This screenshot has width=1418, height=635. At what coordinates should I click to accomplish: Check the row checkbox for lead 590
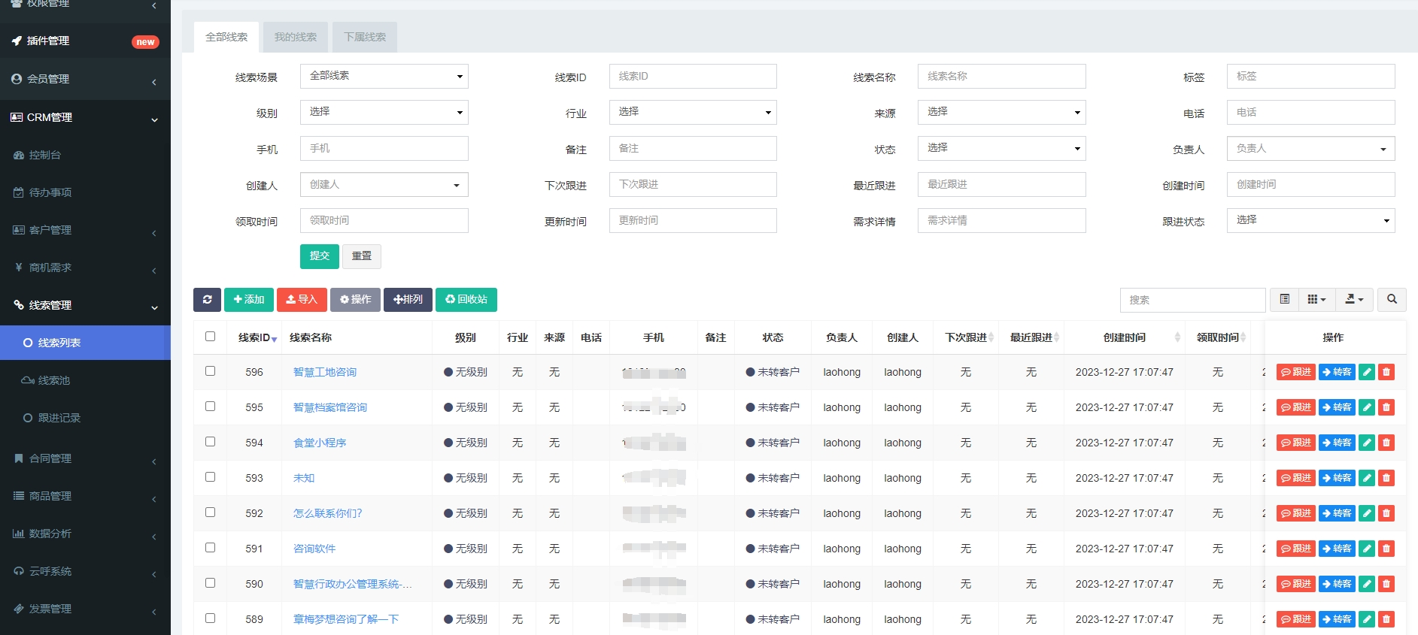[211, 583]
